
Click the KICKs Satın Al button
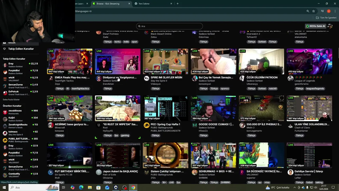tap(316, 26)
